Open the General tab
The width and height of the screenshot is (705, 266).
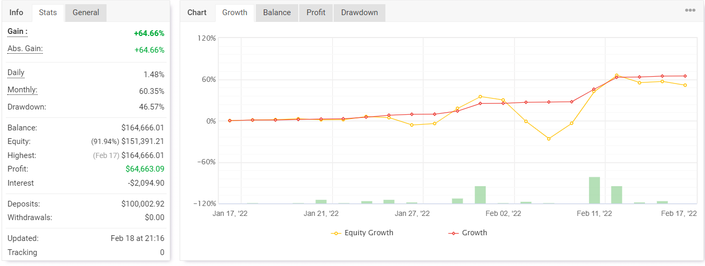pos(86,13)
